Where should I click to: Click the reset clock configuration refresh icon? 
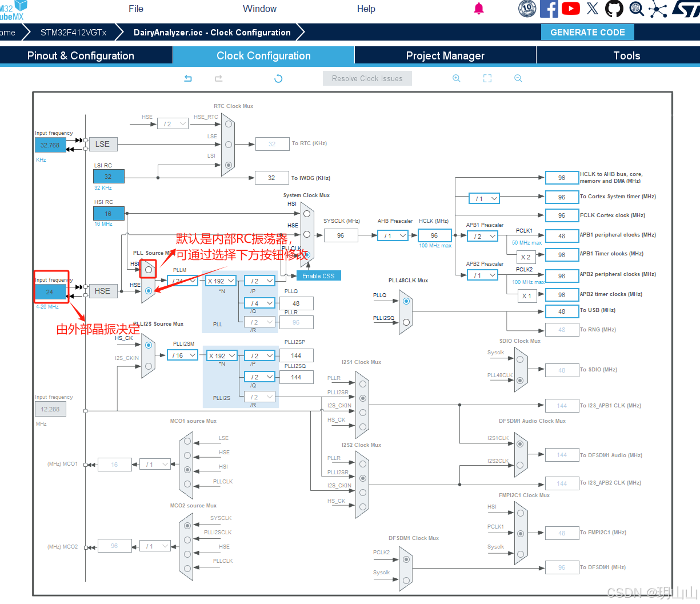click(278, 78)
